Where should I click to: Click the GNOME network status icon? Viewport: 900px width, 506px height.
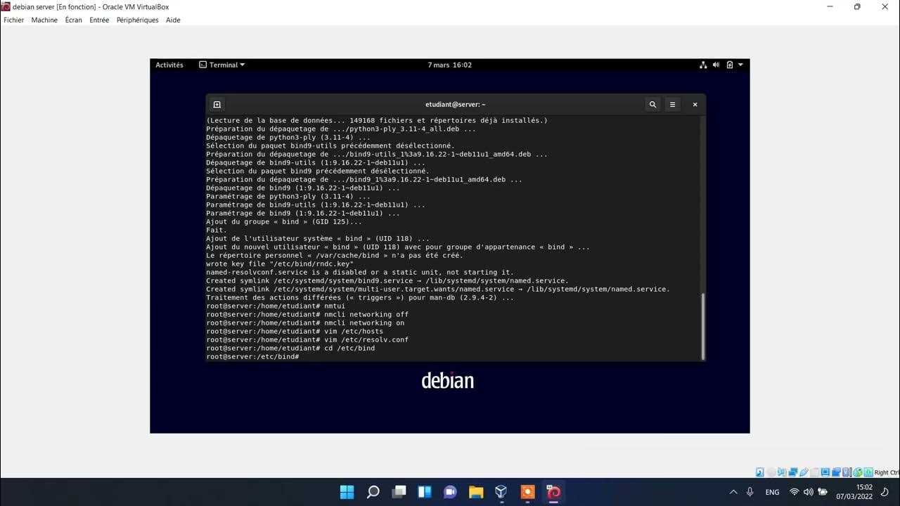point(703,65)
